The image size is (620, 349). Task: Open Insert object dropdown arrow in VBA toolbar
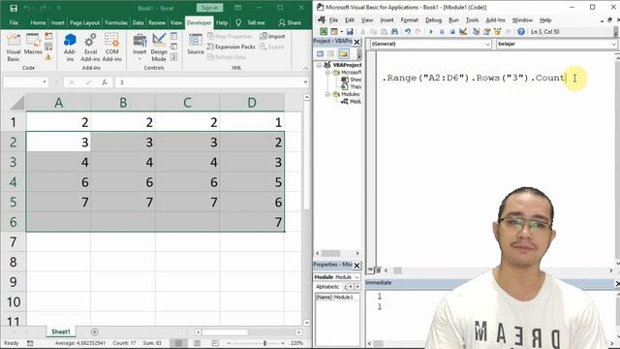click(341, 31)
